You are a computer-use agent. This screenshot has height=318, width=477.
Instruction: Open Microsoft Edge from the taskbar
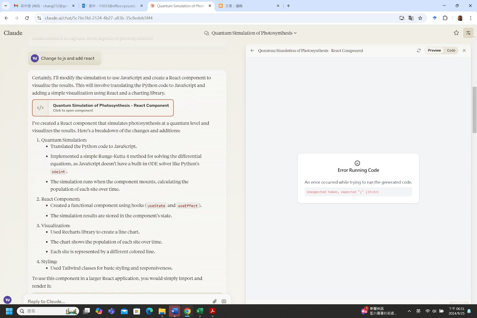tap(149, 311)
